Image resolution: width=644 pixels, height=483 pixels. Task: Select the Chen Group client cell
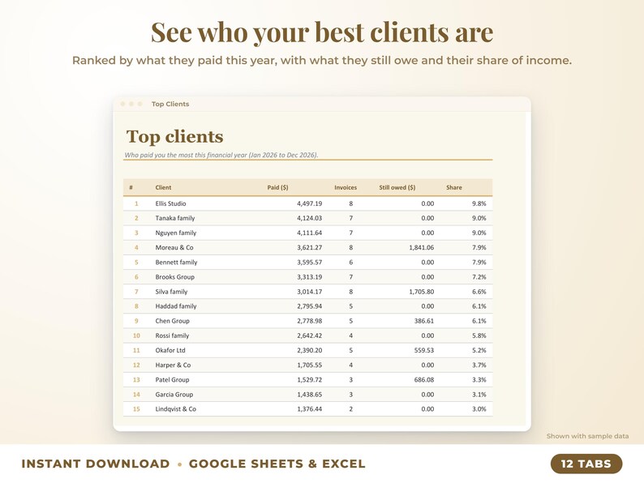tap(172, 321)
